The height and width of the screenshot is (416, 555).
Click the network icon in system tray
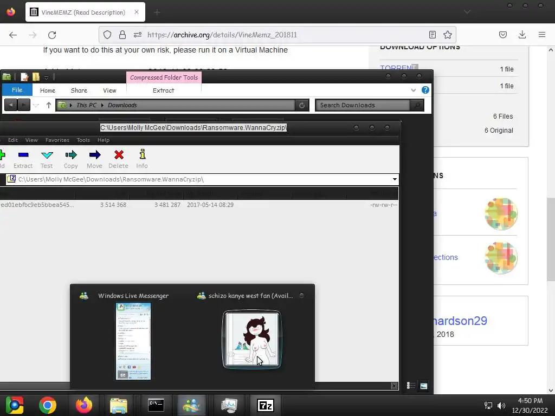(488, 406)
